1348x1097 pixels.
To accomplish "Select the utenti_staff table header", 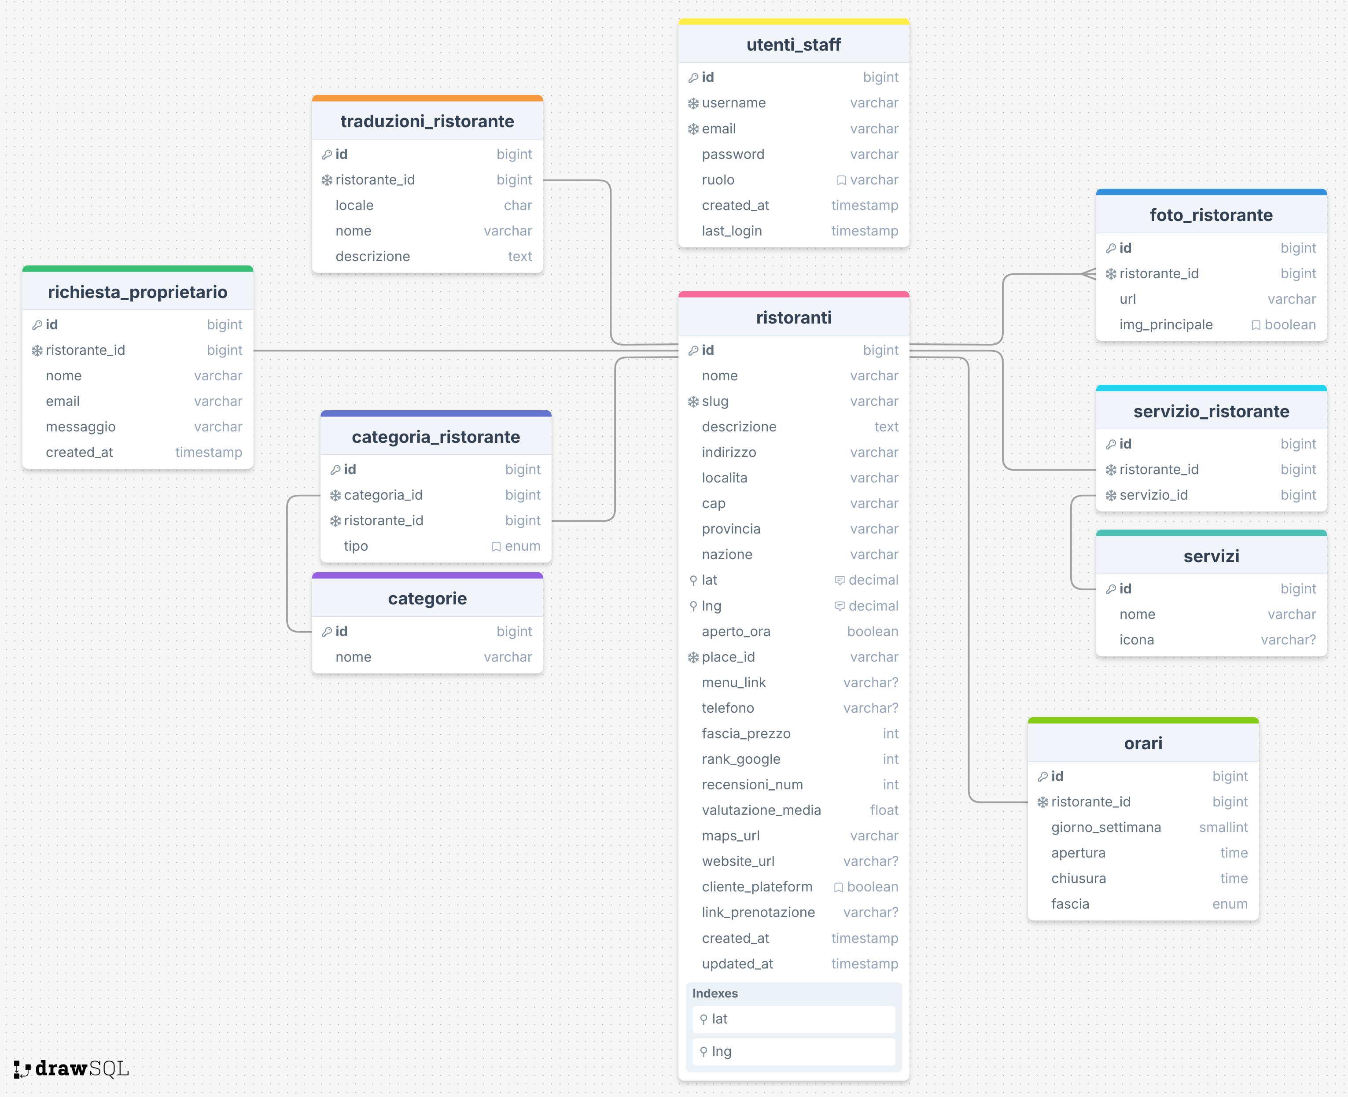I will (793, 45).
